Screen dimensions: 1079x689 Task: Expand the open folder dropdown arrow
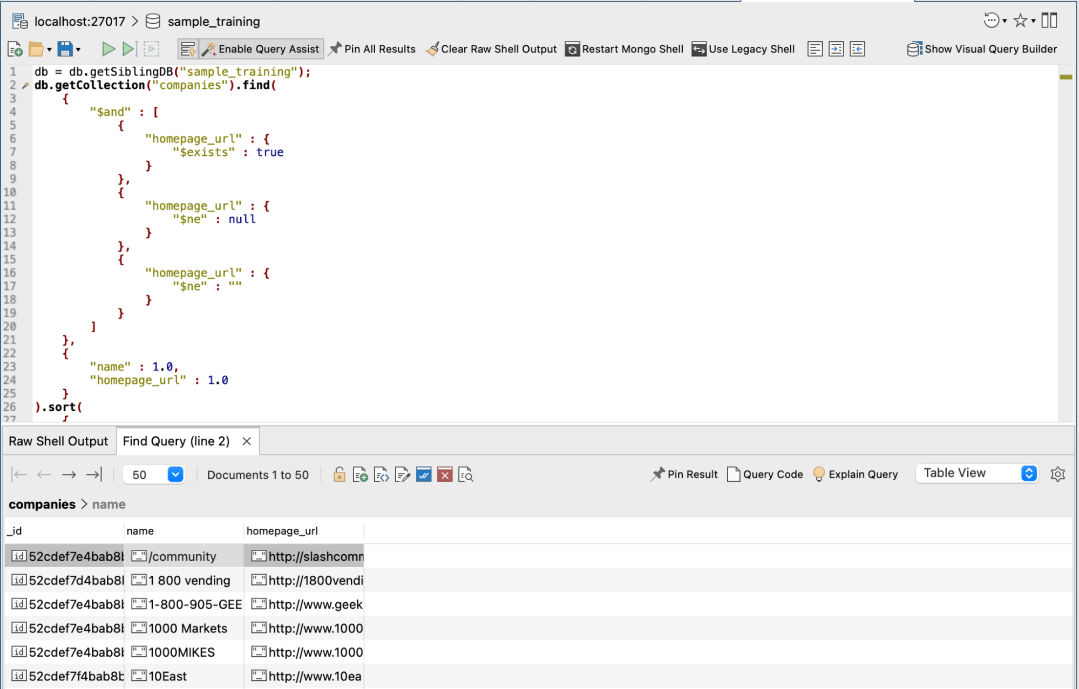pos(49,50)
